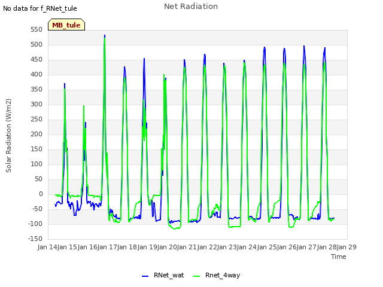The height and width of the screenshot is (287, 383).
Task: Click the MB_tule annotation label
Action: pyautogui.click(x=66, y=25)
